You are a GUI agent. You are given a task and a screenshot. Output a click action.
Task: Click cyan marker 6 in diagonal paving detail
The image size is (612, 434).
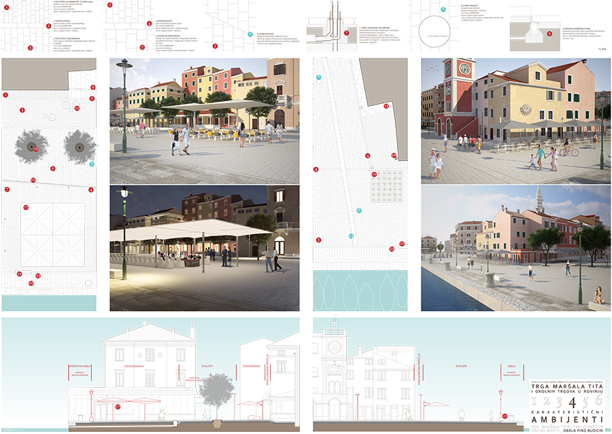coord(250,34)
